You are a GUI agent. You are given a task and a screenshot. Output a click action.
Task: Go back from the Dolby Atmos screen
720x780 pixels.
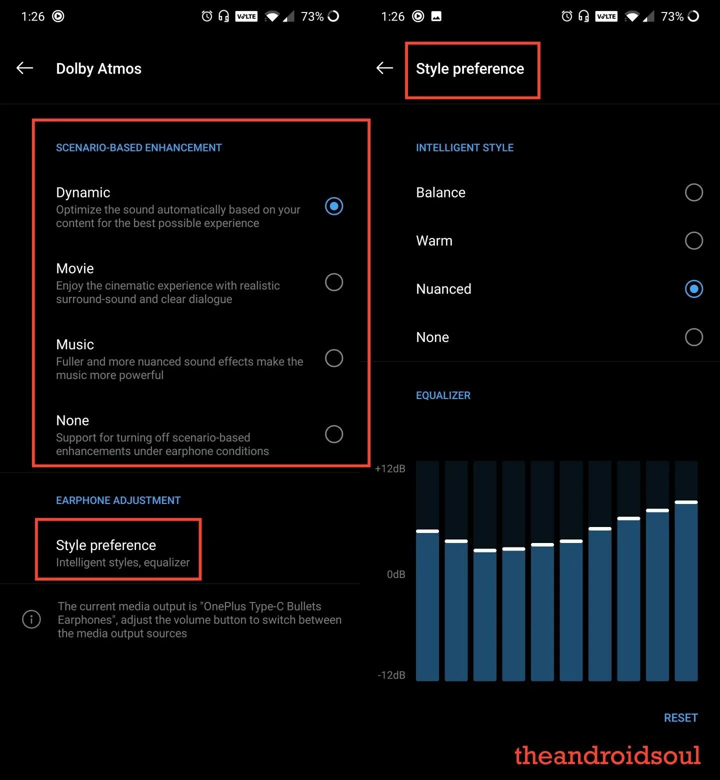coord(24,68)
